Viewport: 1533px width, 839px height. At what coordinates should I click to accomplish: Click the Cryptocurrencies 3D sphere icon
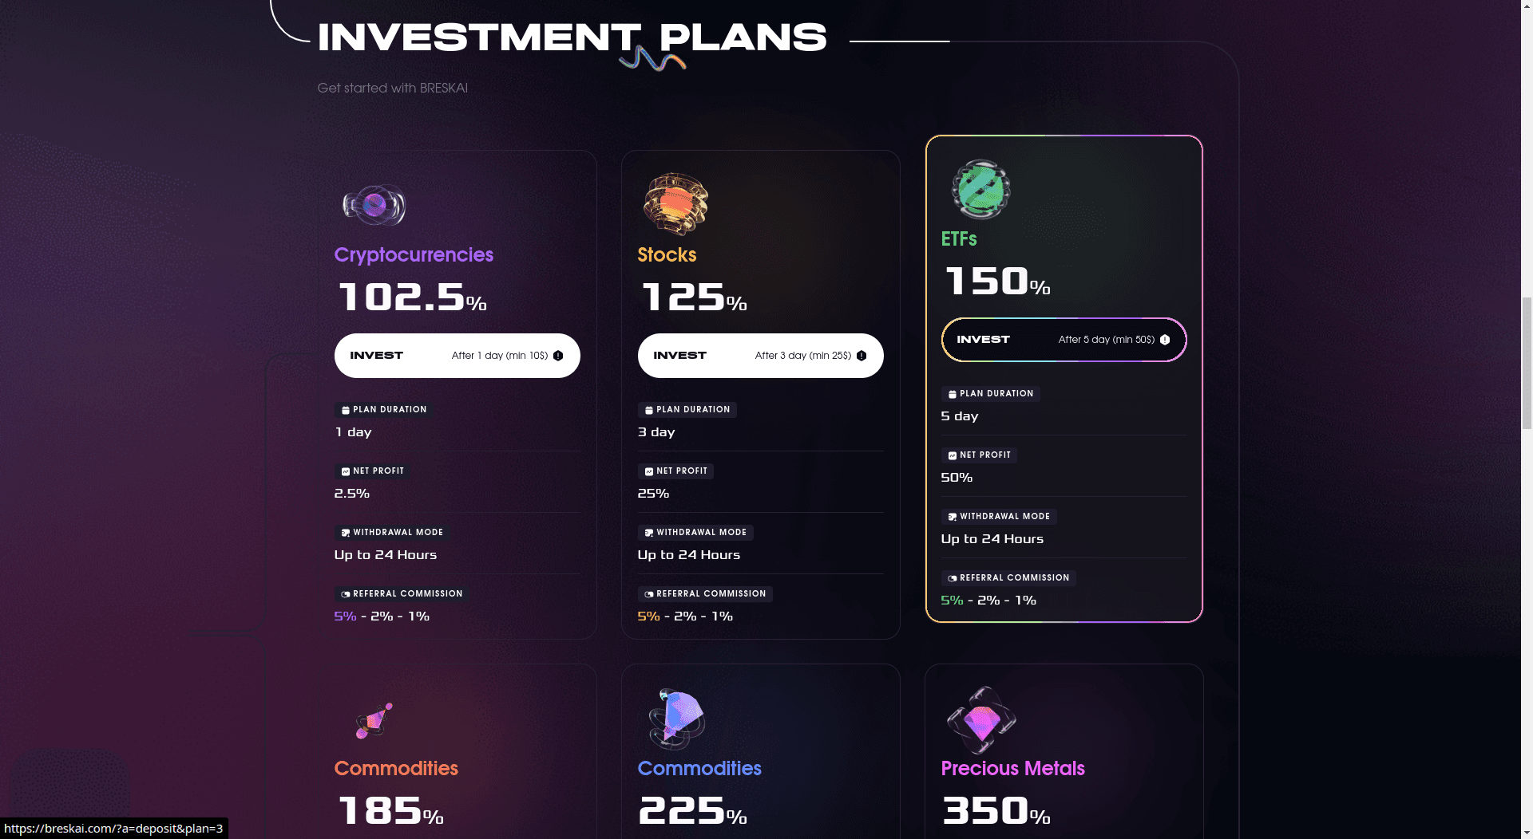coord(374,205)
